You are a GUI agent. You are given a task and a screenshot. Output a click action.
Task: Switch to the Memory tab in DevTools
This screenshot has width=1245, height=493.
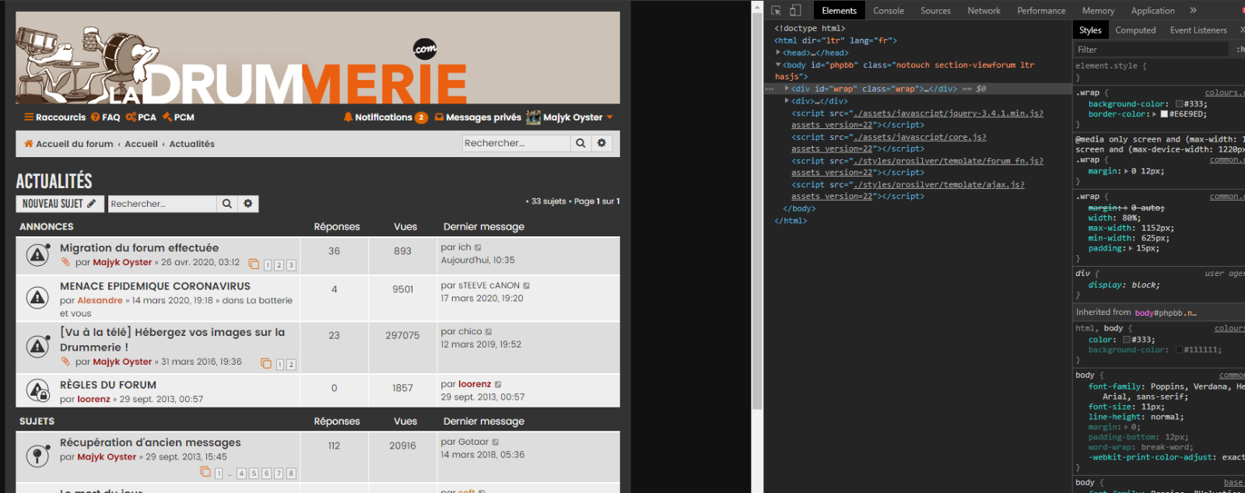coord(1098,11)
